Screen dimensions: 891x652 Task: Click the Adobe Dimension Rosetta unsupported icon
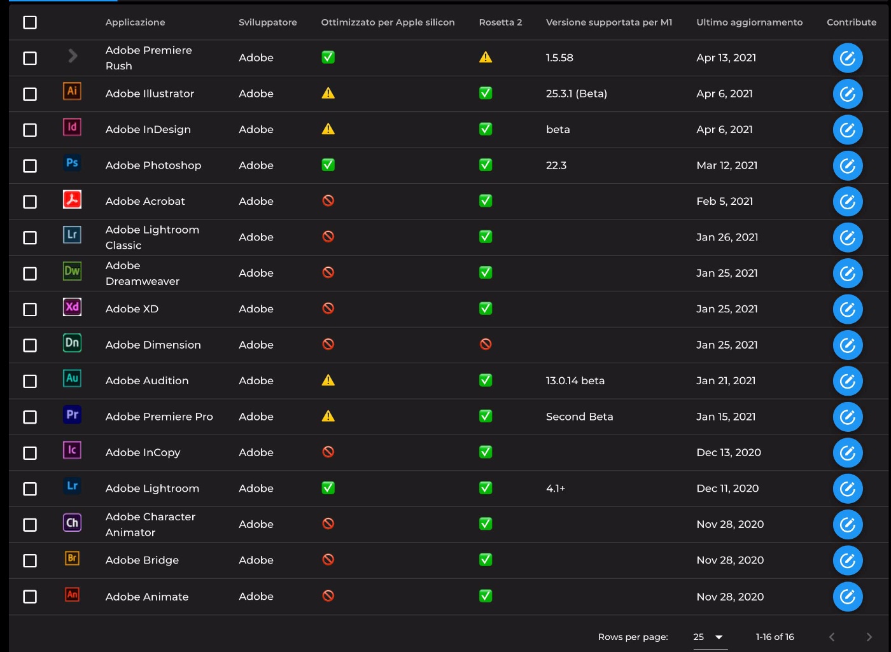click(486, 344)
